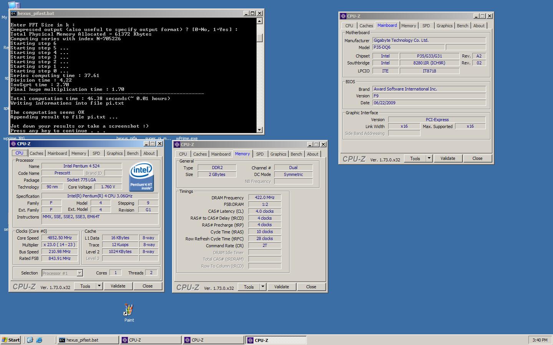
Task: Open Caches tab in the CPU window
Action: (36, 153)
